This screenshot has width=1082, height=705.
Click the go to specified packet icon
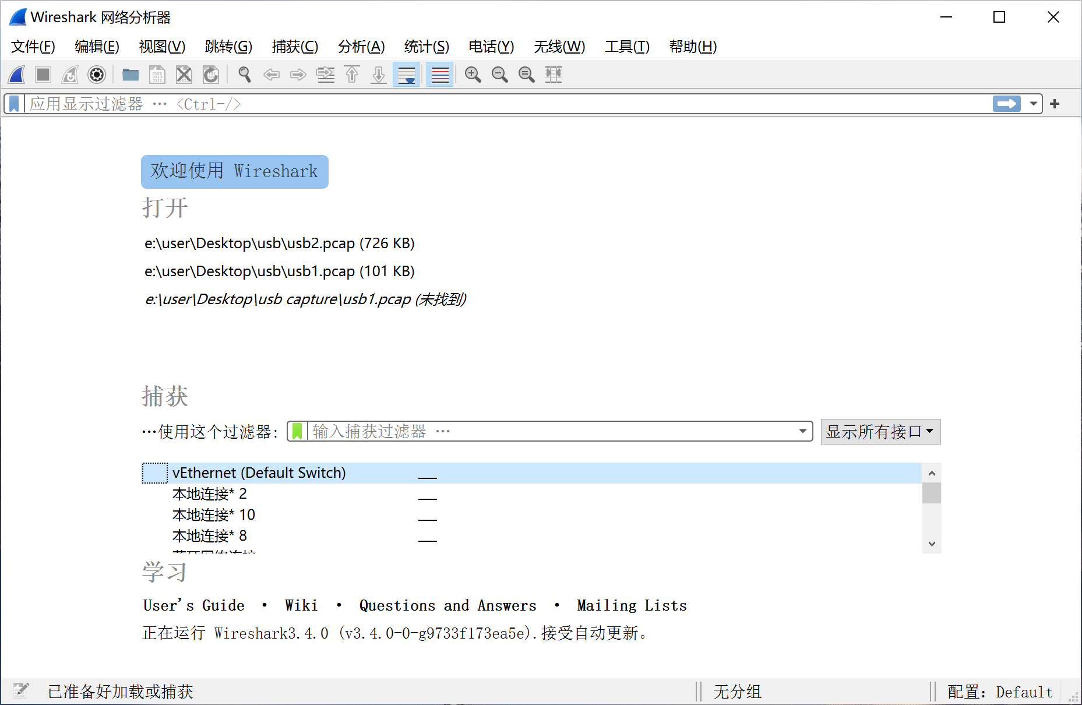[x=325, y=75]
